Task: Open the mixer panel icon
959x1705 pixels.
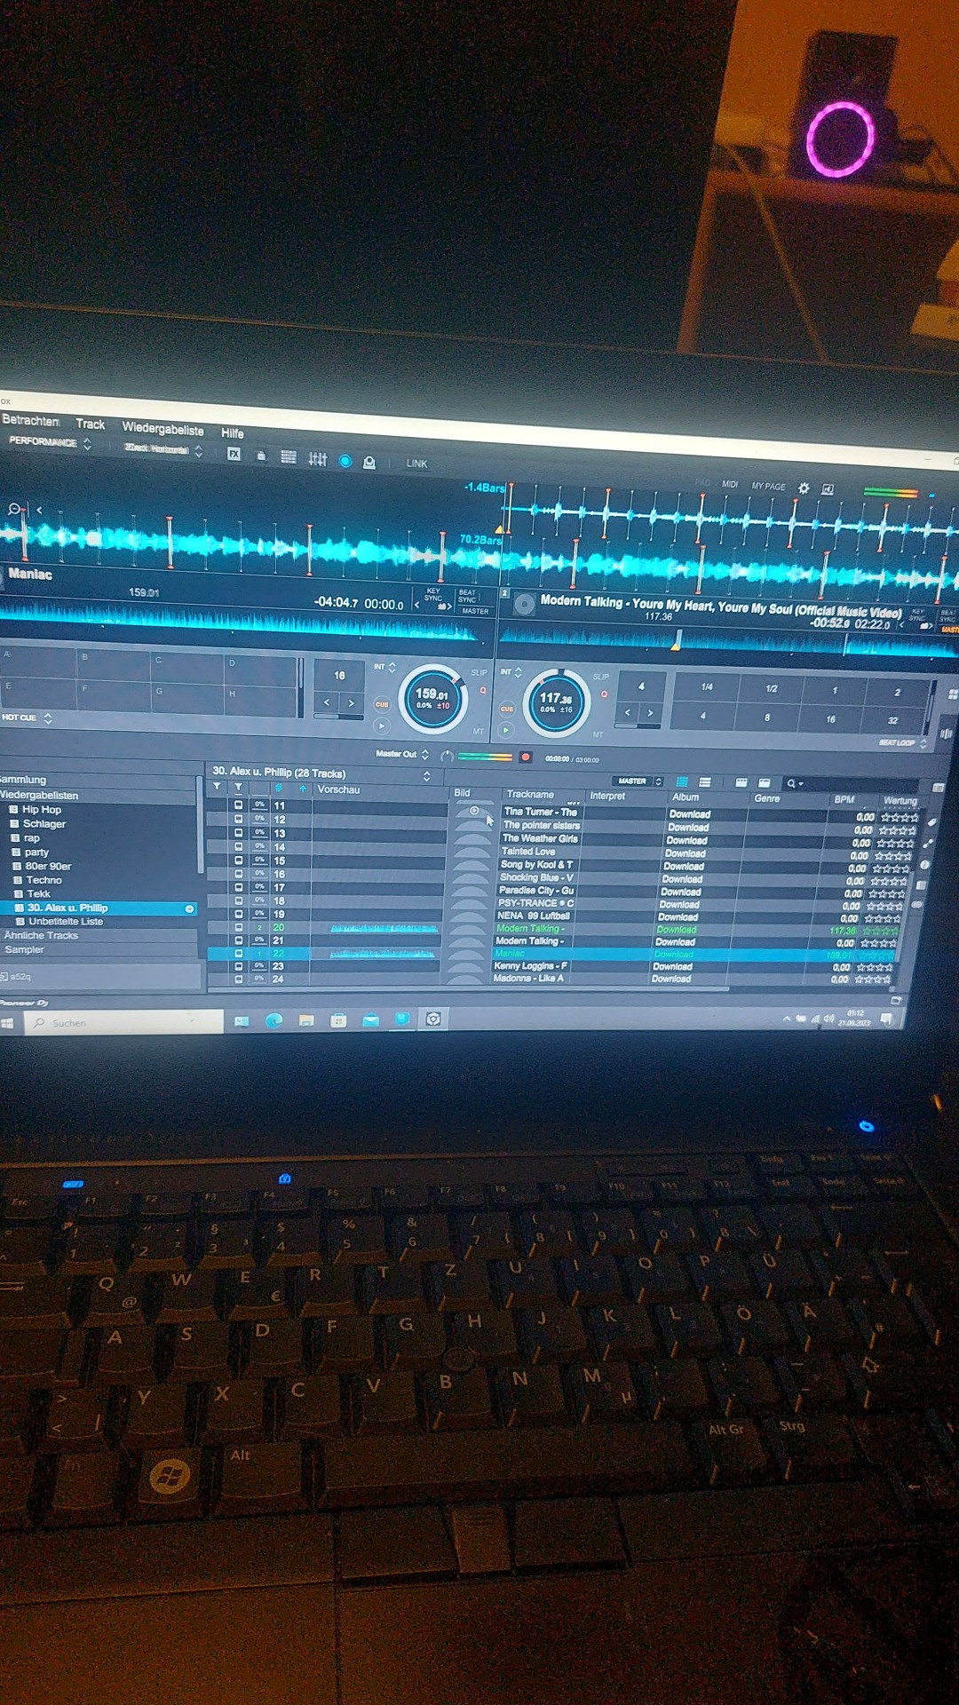Action: pos(317,459)
